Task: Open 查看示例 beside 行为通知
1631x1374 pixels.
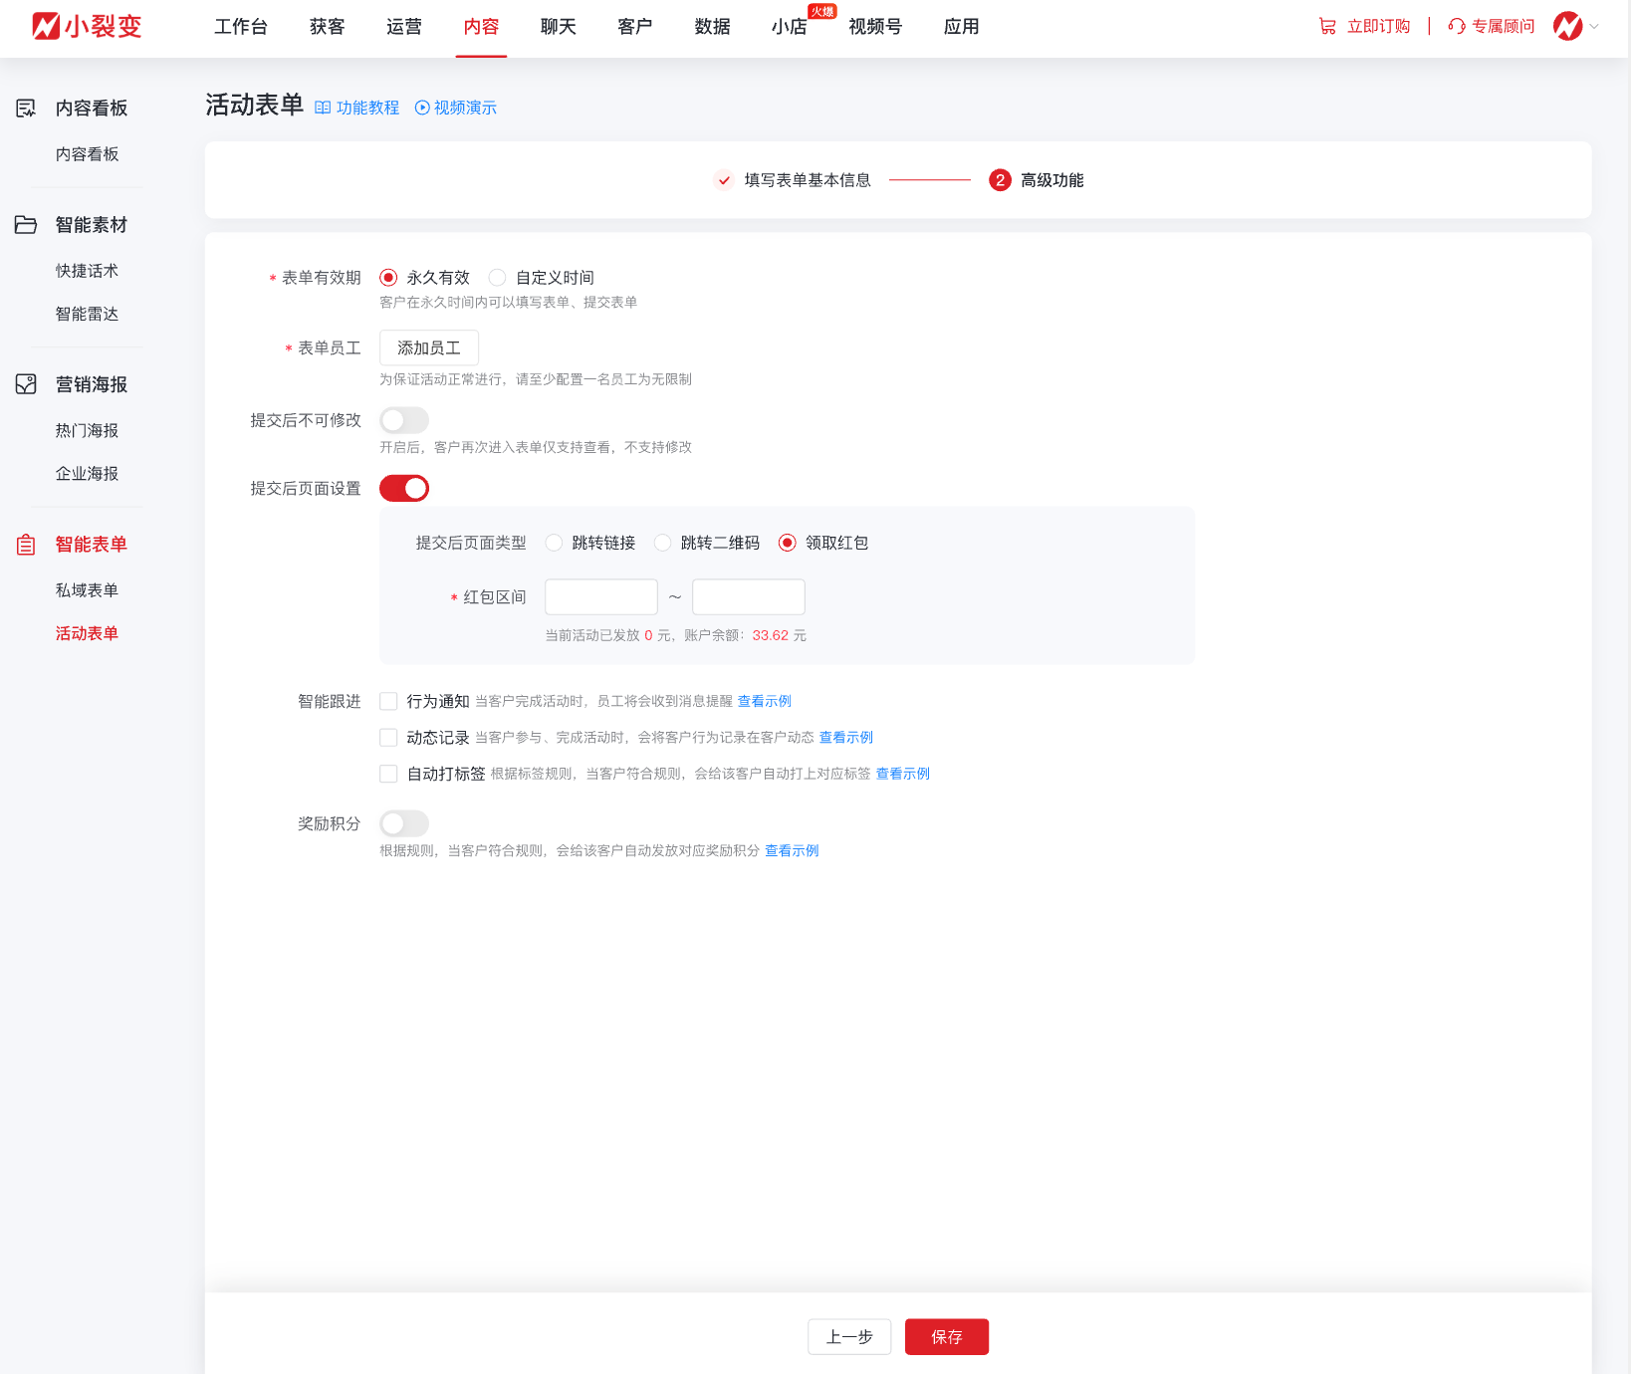Action: pyautogui.click(x=765, y=702)
